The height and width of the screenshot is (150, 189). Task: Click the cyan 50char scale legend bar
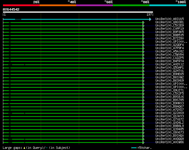(x=134, y=148)
